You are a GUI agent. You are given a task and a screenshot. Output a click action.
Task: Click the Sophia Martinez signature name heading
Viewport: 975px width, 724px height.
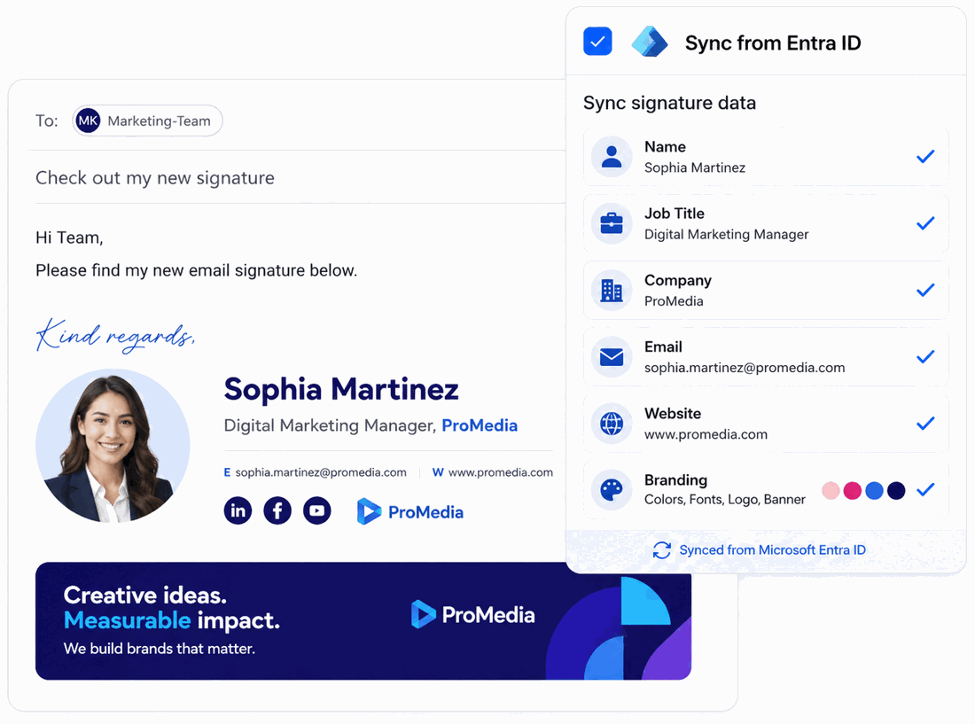[341, 390]
